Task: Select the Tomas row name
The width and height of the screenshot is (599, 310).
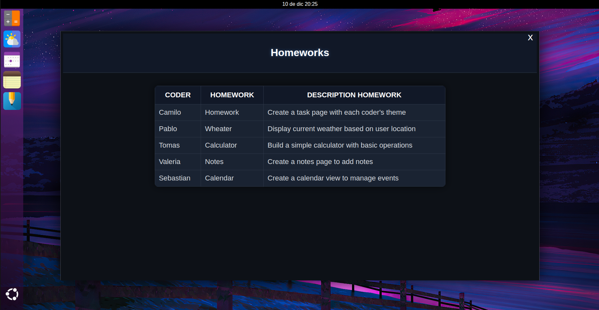Action: point(169,145)
